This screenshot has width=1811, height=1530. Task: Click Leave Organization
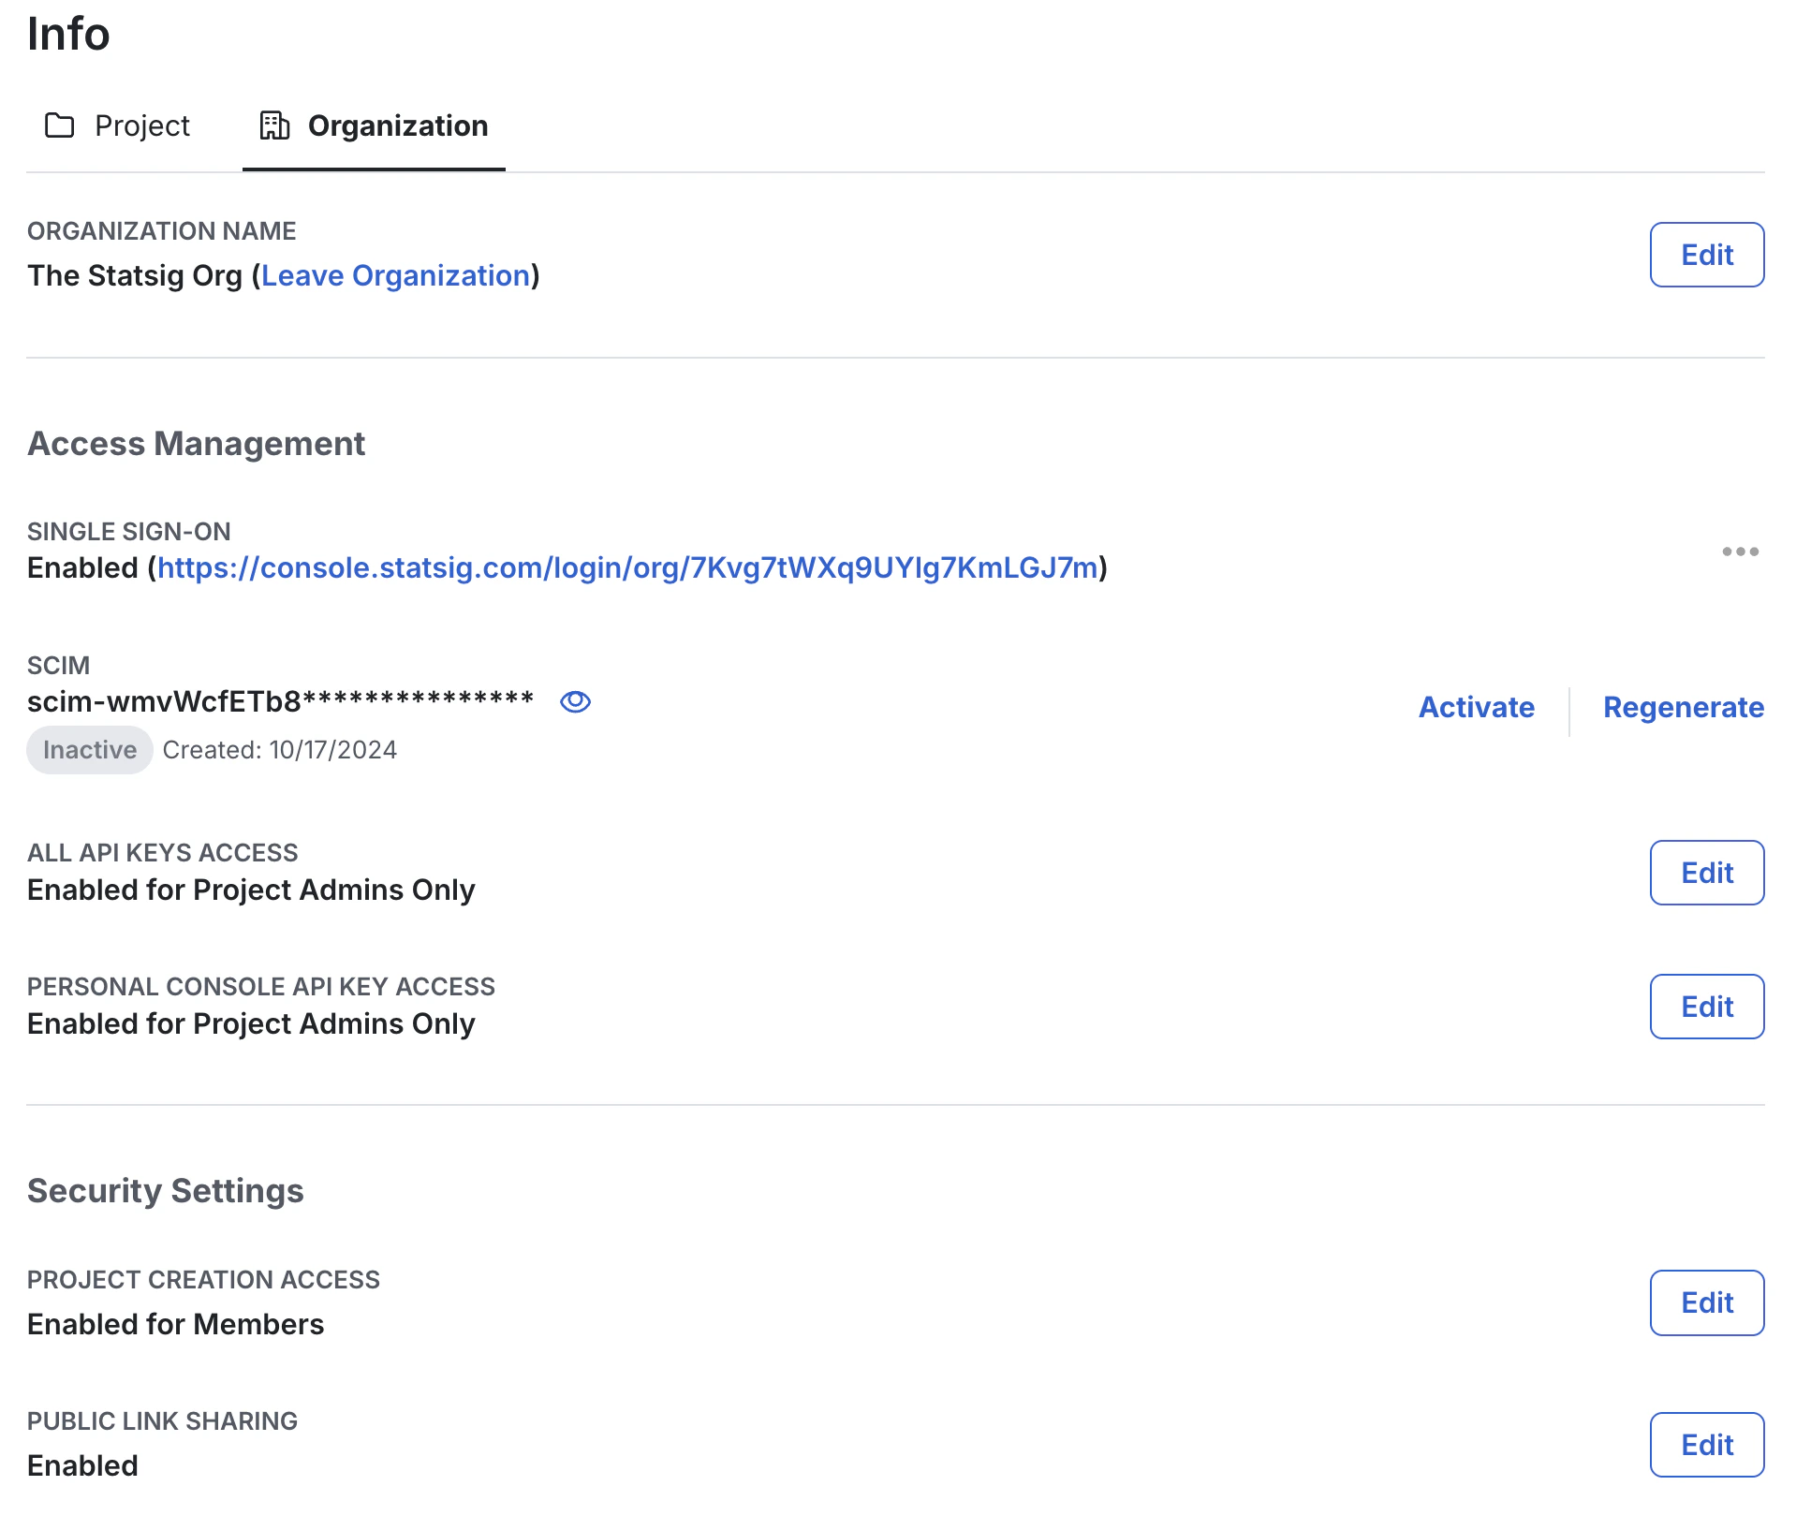click(395, 275)
